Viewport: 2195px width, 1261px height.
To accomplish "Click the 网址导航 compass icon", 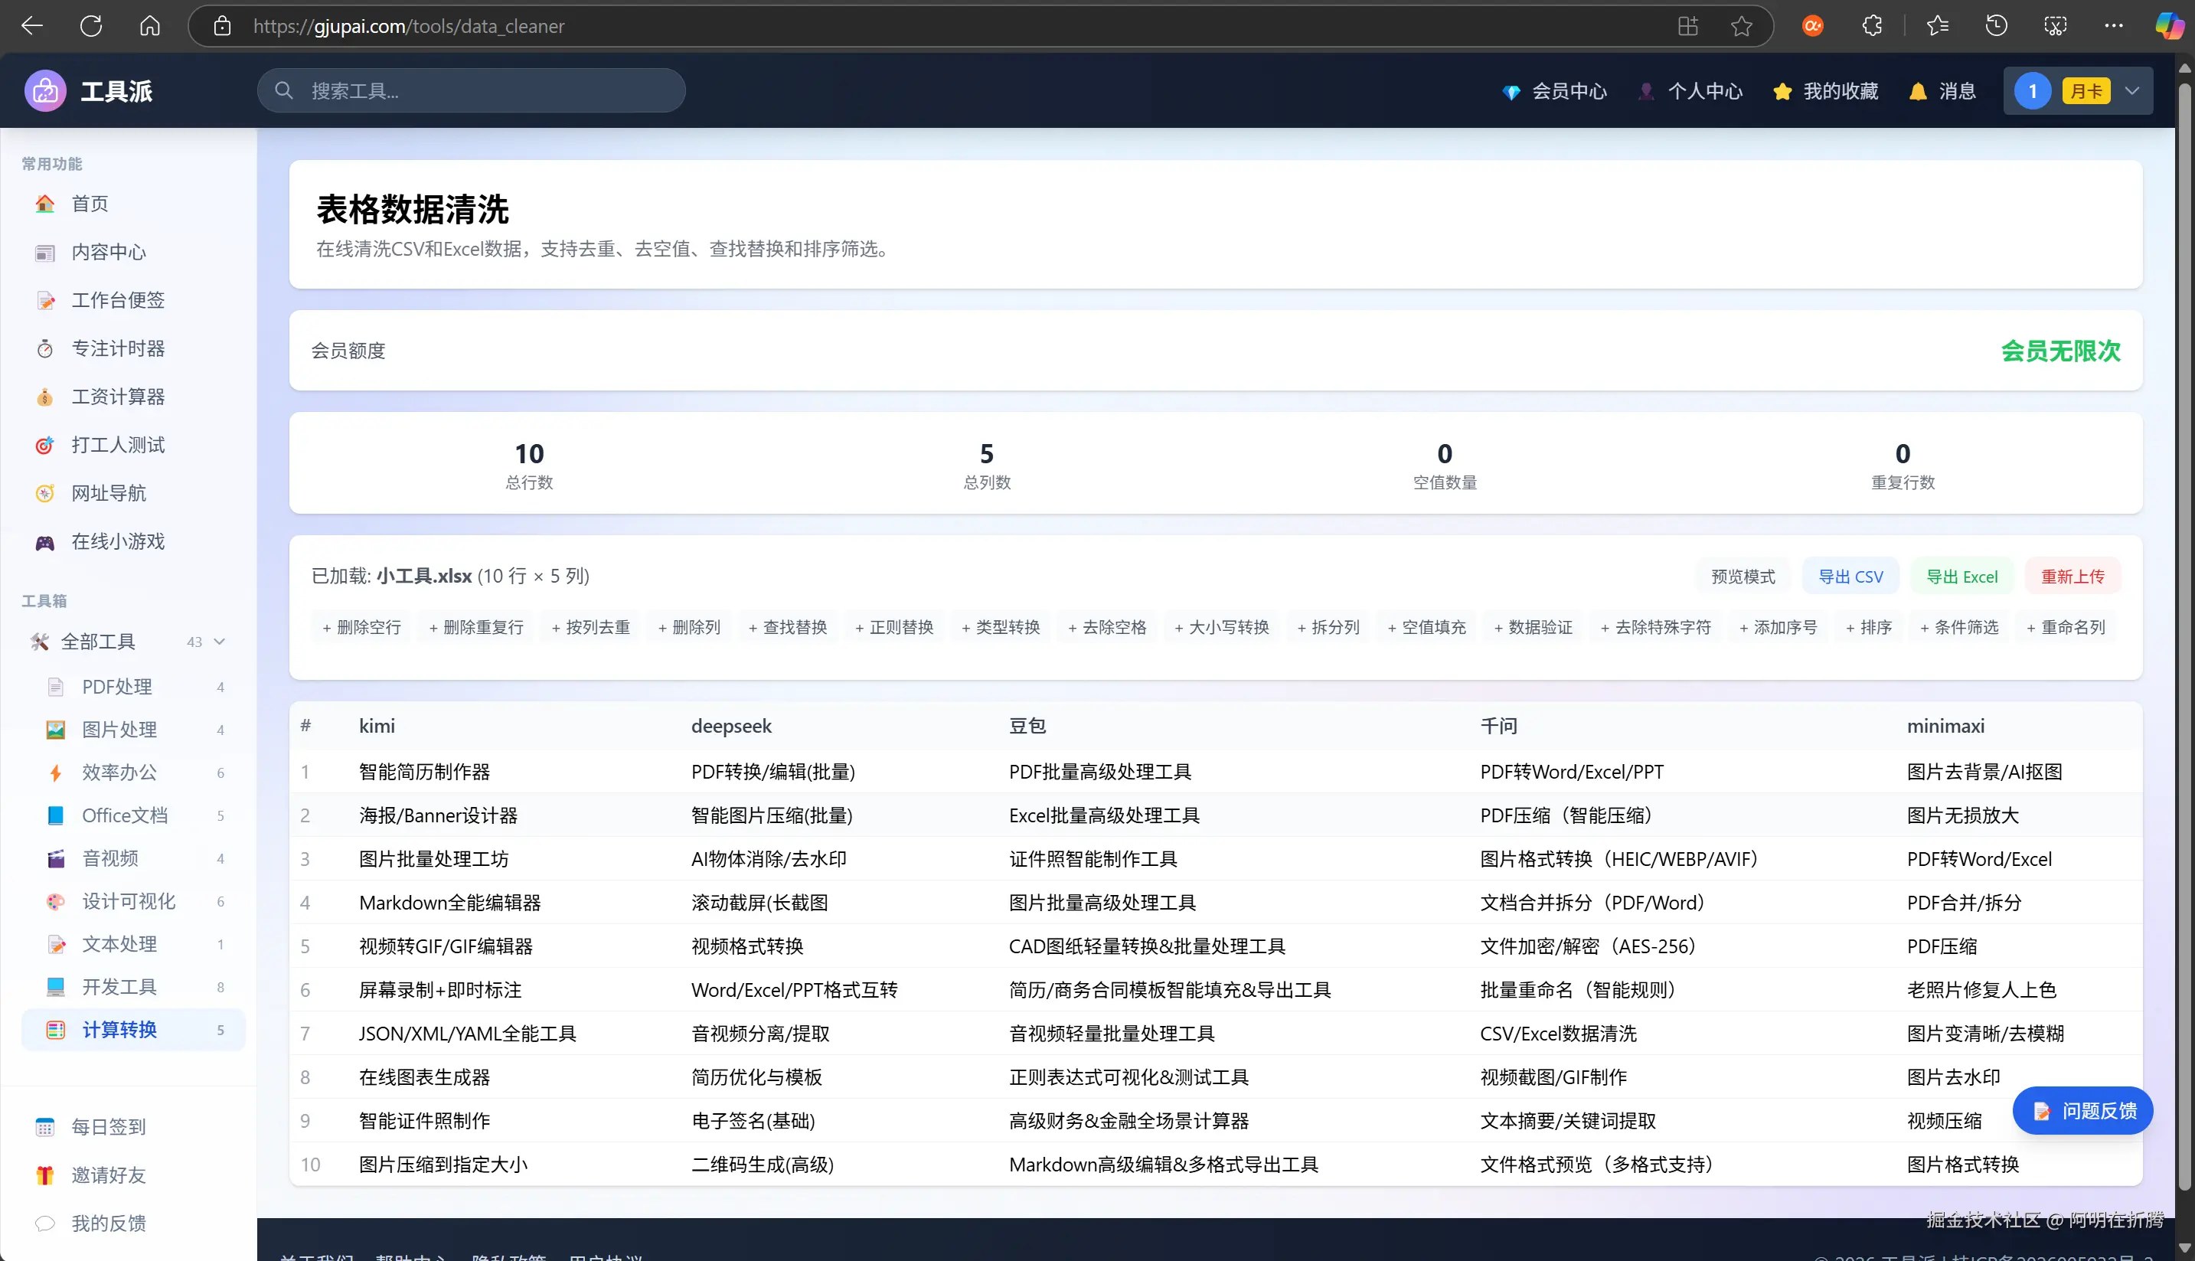I will [45, 494].
